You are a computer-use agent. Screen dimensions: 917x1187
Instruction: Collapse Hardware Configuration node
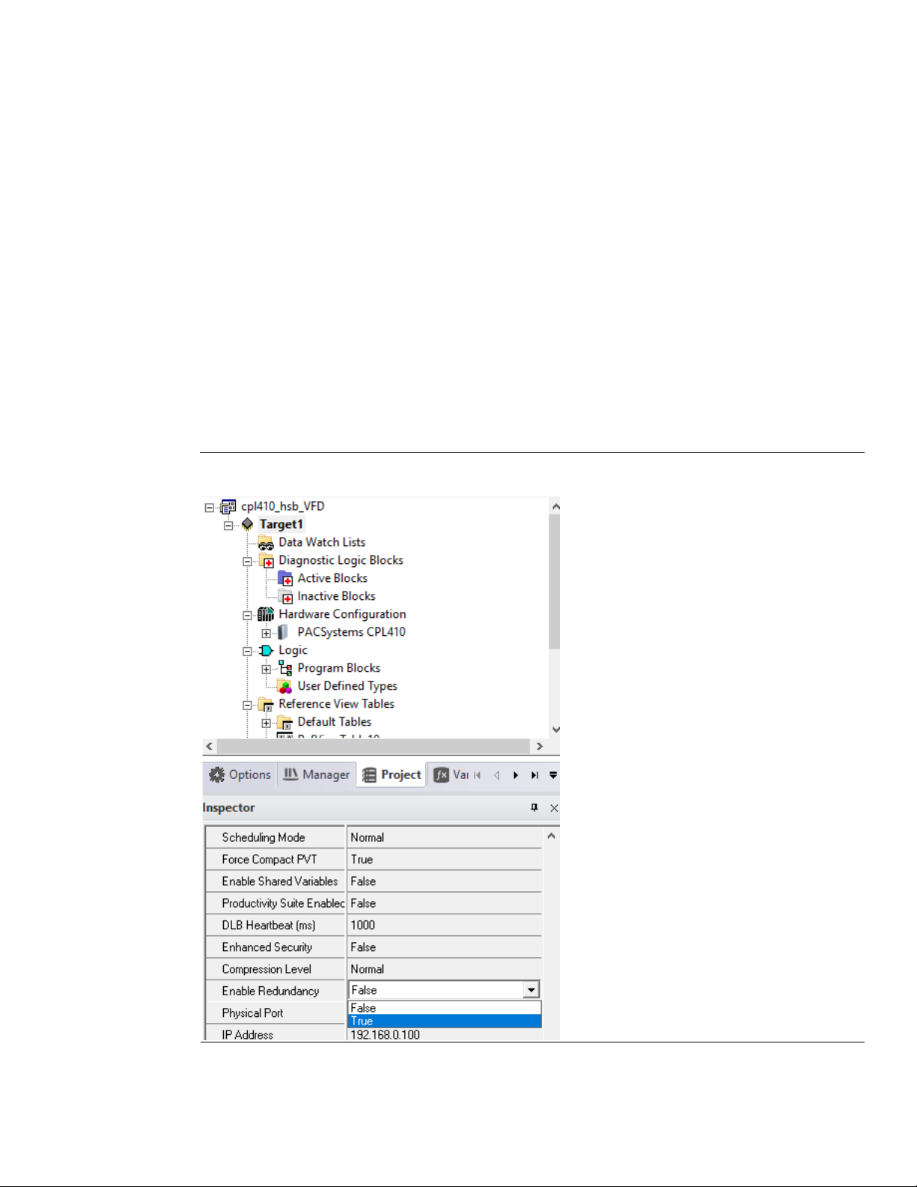pos(247,616)
